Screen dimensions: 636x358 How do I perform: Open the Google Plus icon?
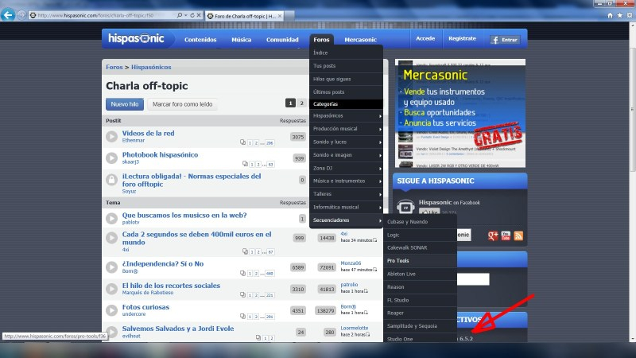pos(493,235)
